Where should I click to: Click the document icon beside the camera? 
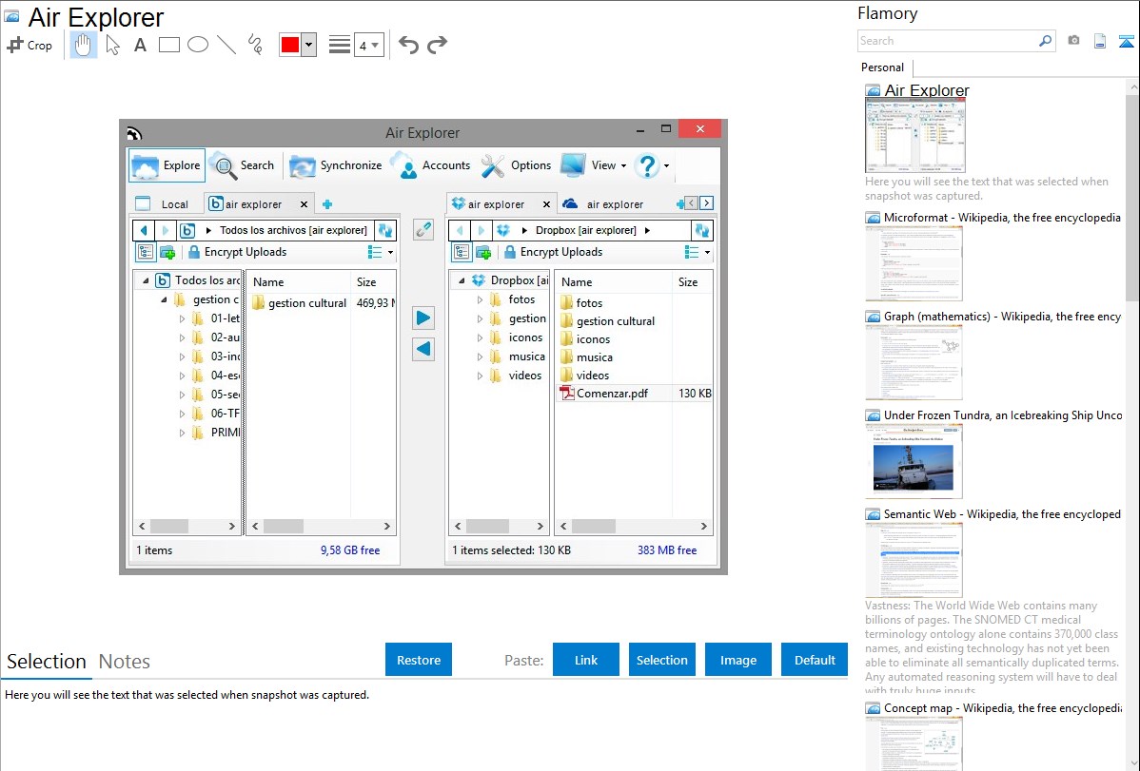[1100, 41]
